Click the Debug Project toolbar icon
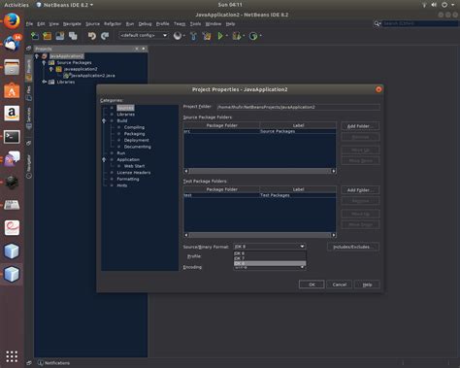 [237, 36]
